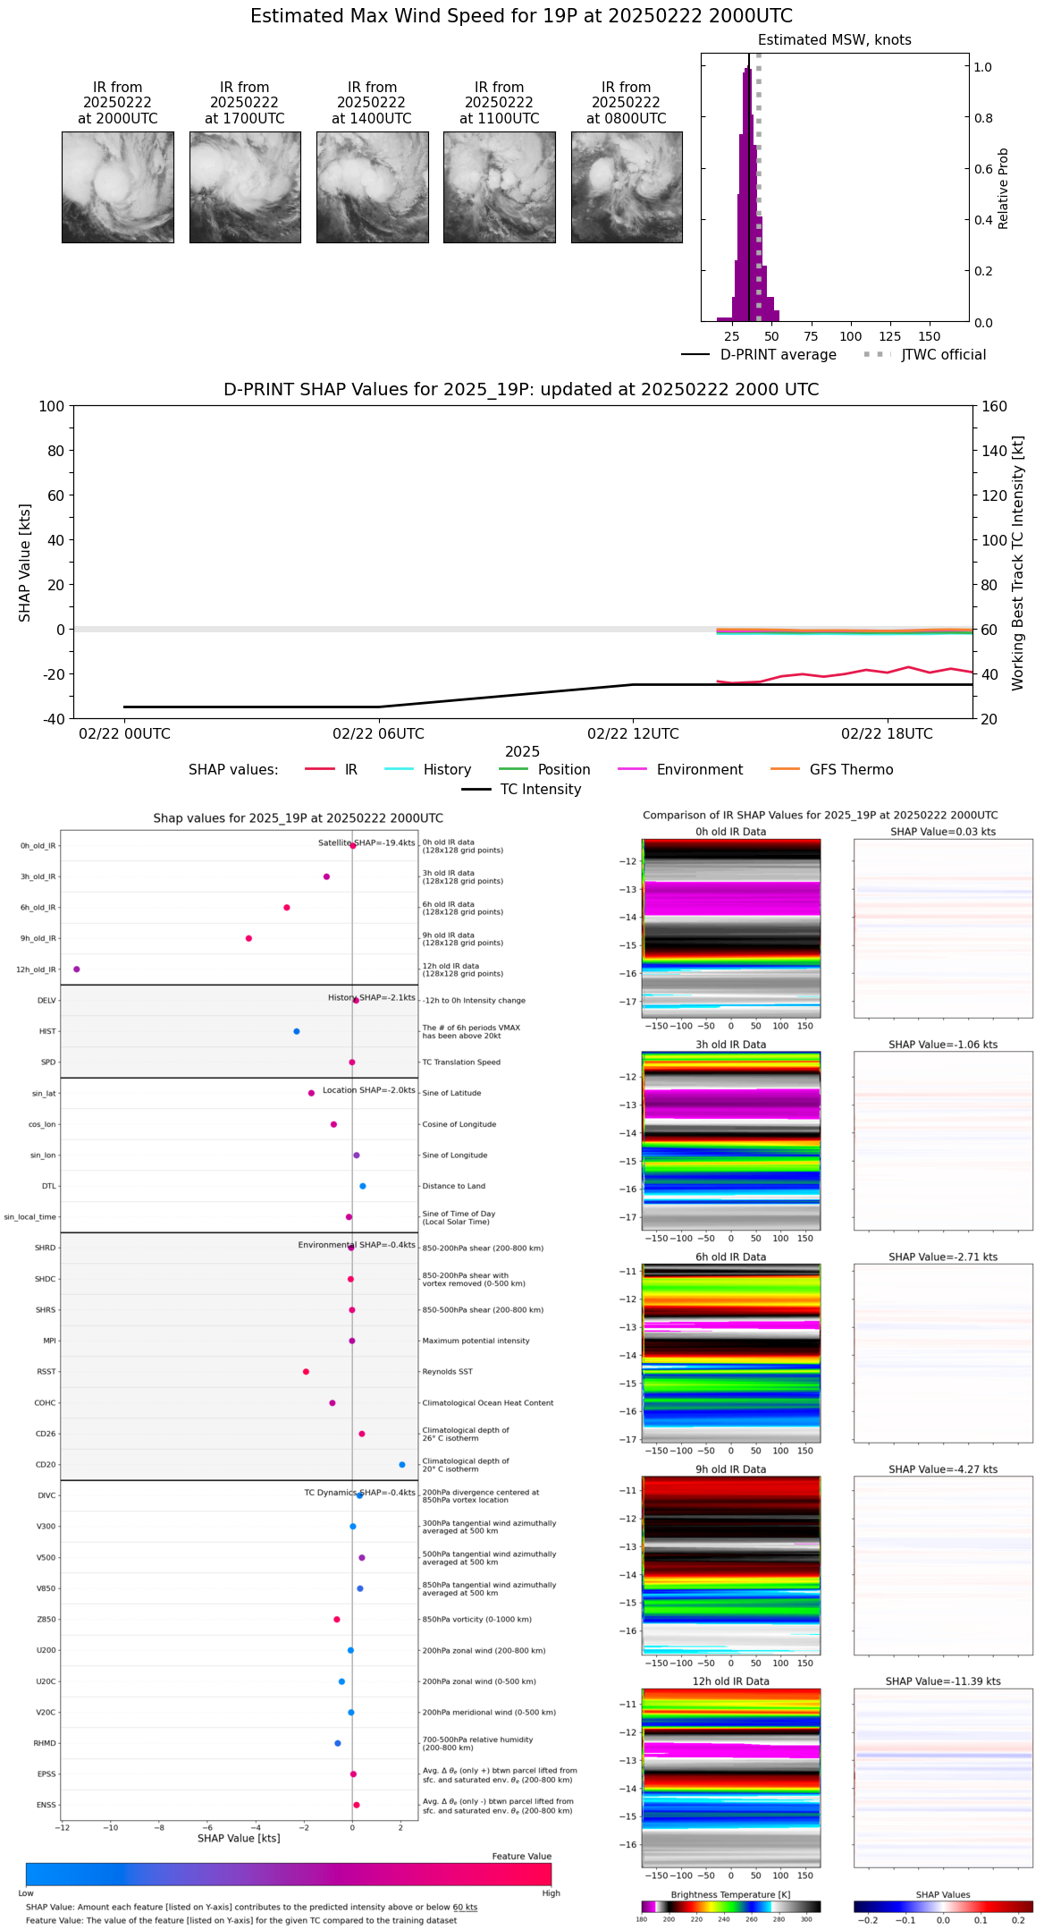Click the underlined 60 kts footnote text

[465, 1907]
